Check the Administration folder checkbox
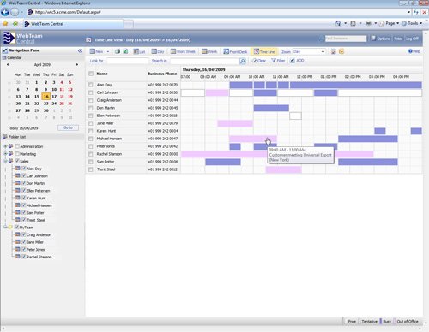Viewport: 429px width, 332px height. [x=17, y=146]
